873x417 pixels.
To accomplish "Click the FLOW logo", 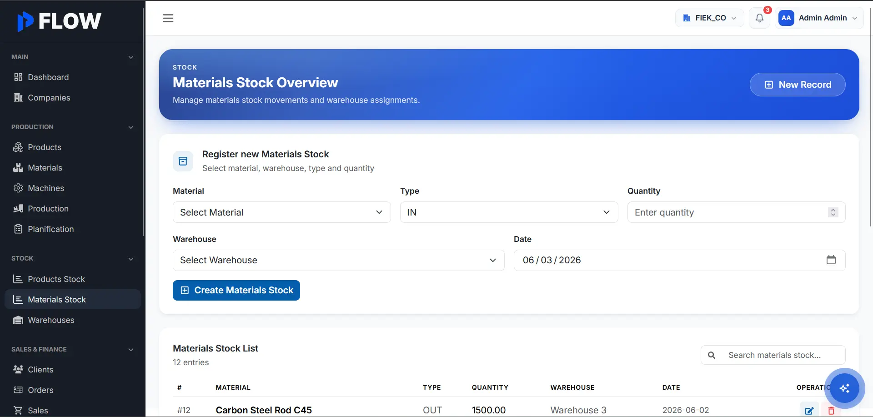I will pos(59,21).
